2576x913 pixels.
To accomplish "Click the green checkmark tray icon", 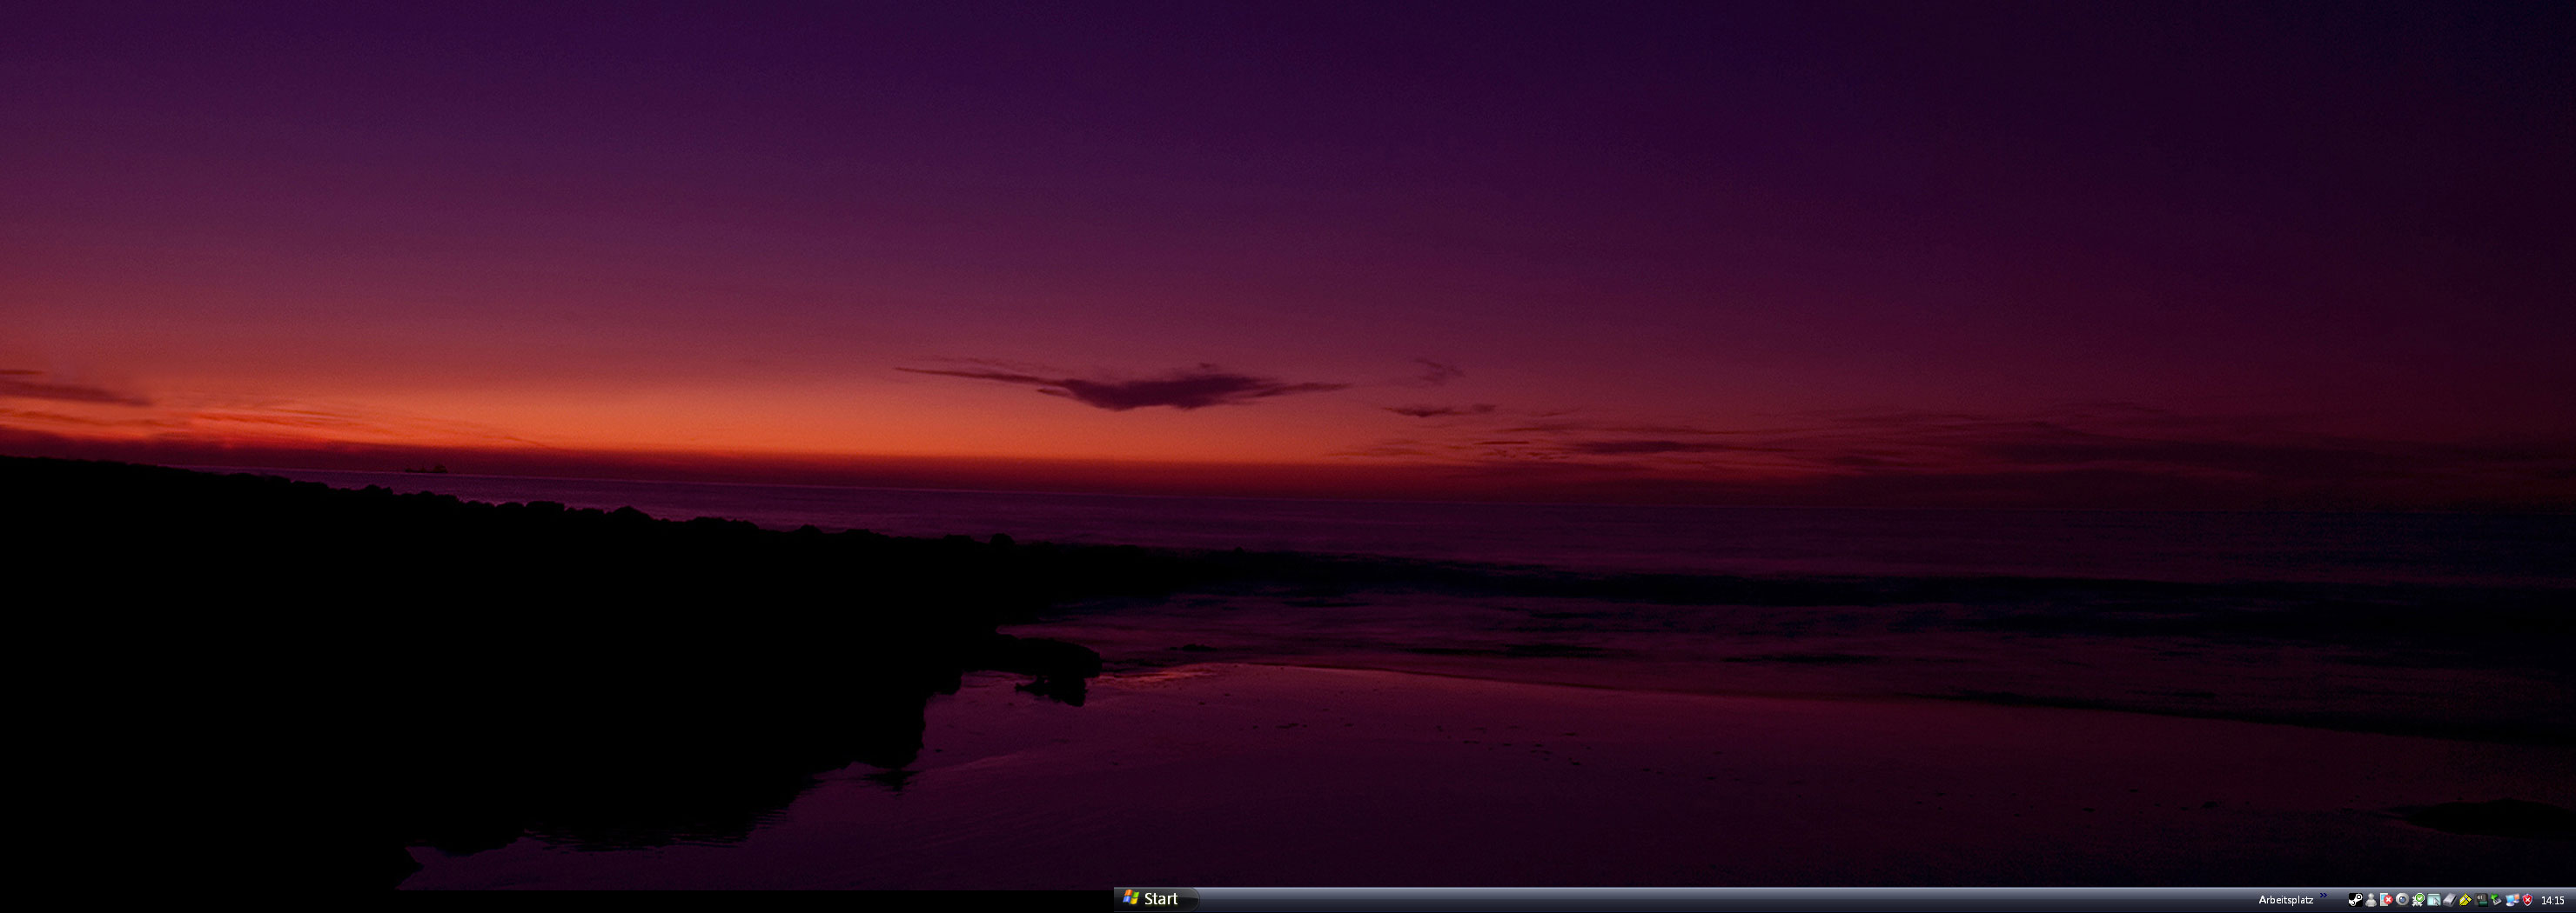I will coord(2418,900).
